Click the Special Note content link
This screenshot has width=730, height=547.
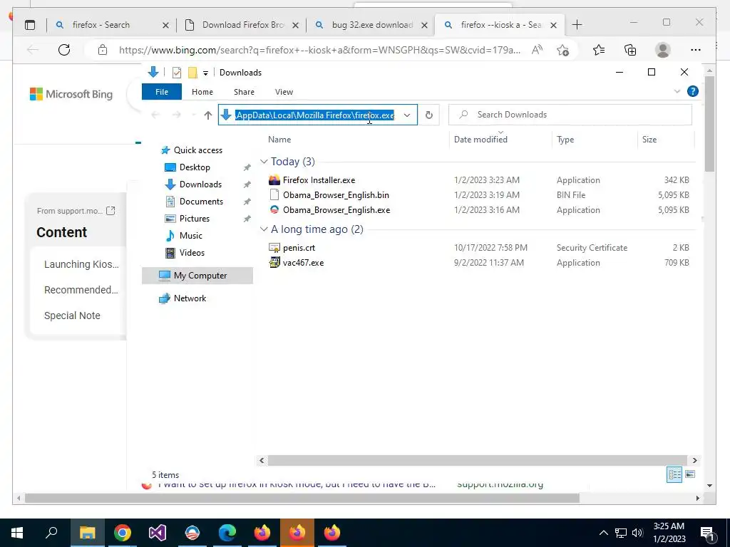pyautogui.click(x=72, y=316)
